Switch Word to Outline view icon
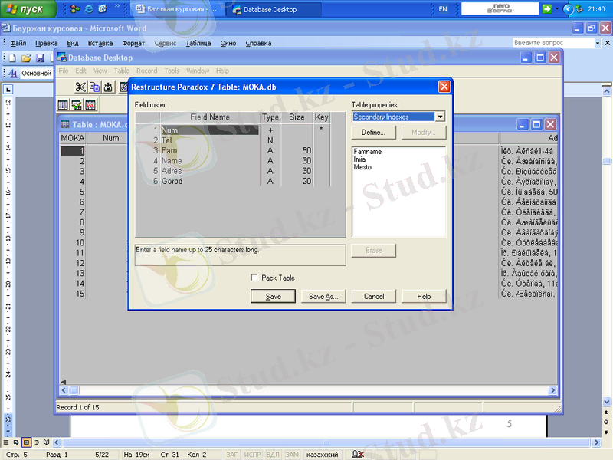 (x=36, y=442)
